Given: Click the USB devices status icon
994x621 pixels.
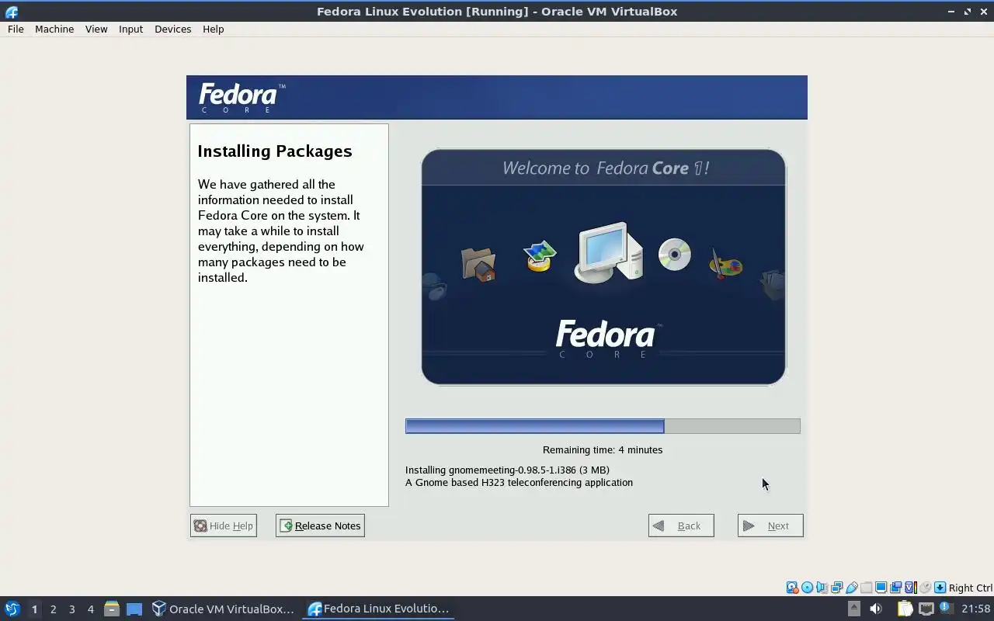Looking at the screenshot, I should 851,588.
